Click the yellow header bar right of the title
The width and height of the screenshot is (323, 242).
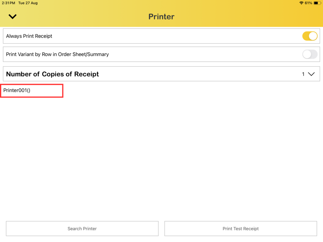[x=246, y=17]
